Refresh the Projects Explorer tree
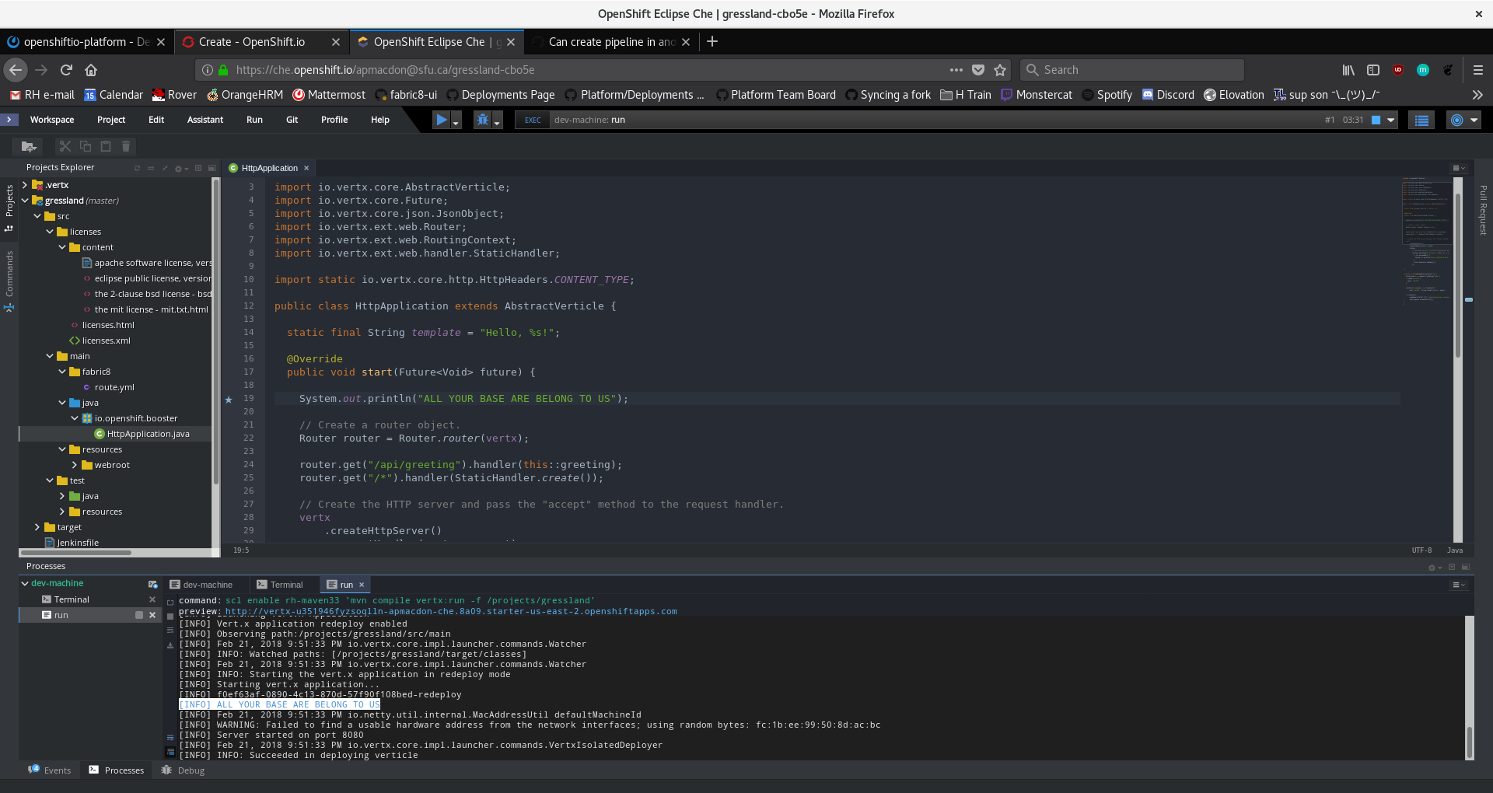1493x793 pixels. point(137,168)
